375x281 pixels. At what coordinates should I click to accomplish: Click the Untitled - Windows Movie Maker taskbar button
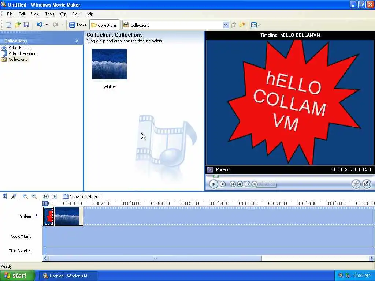click(x=68, y=276)
